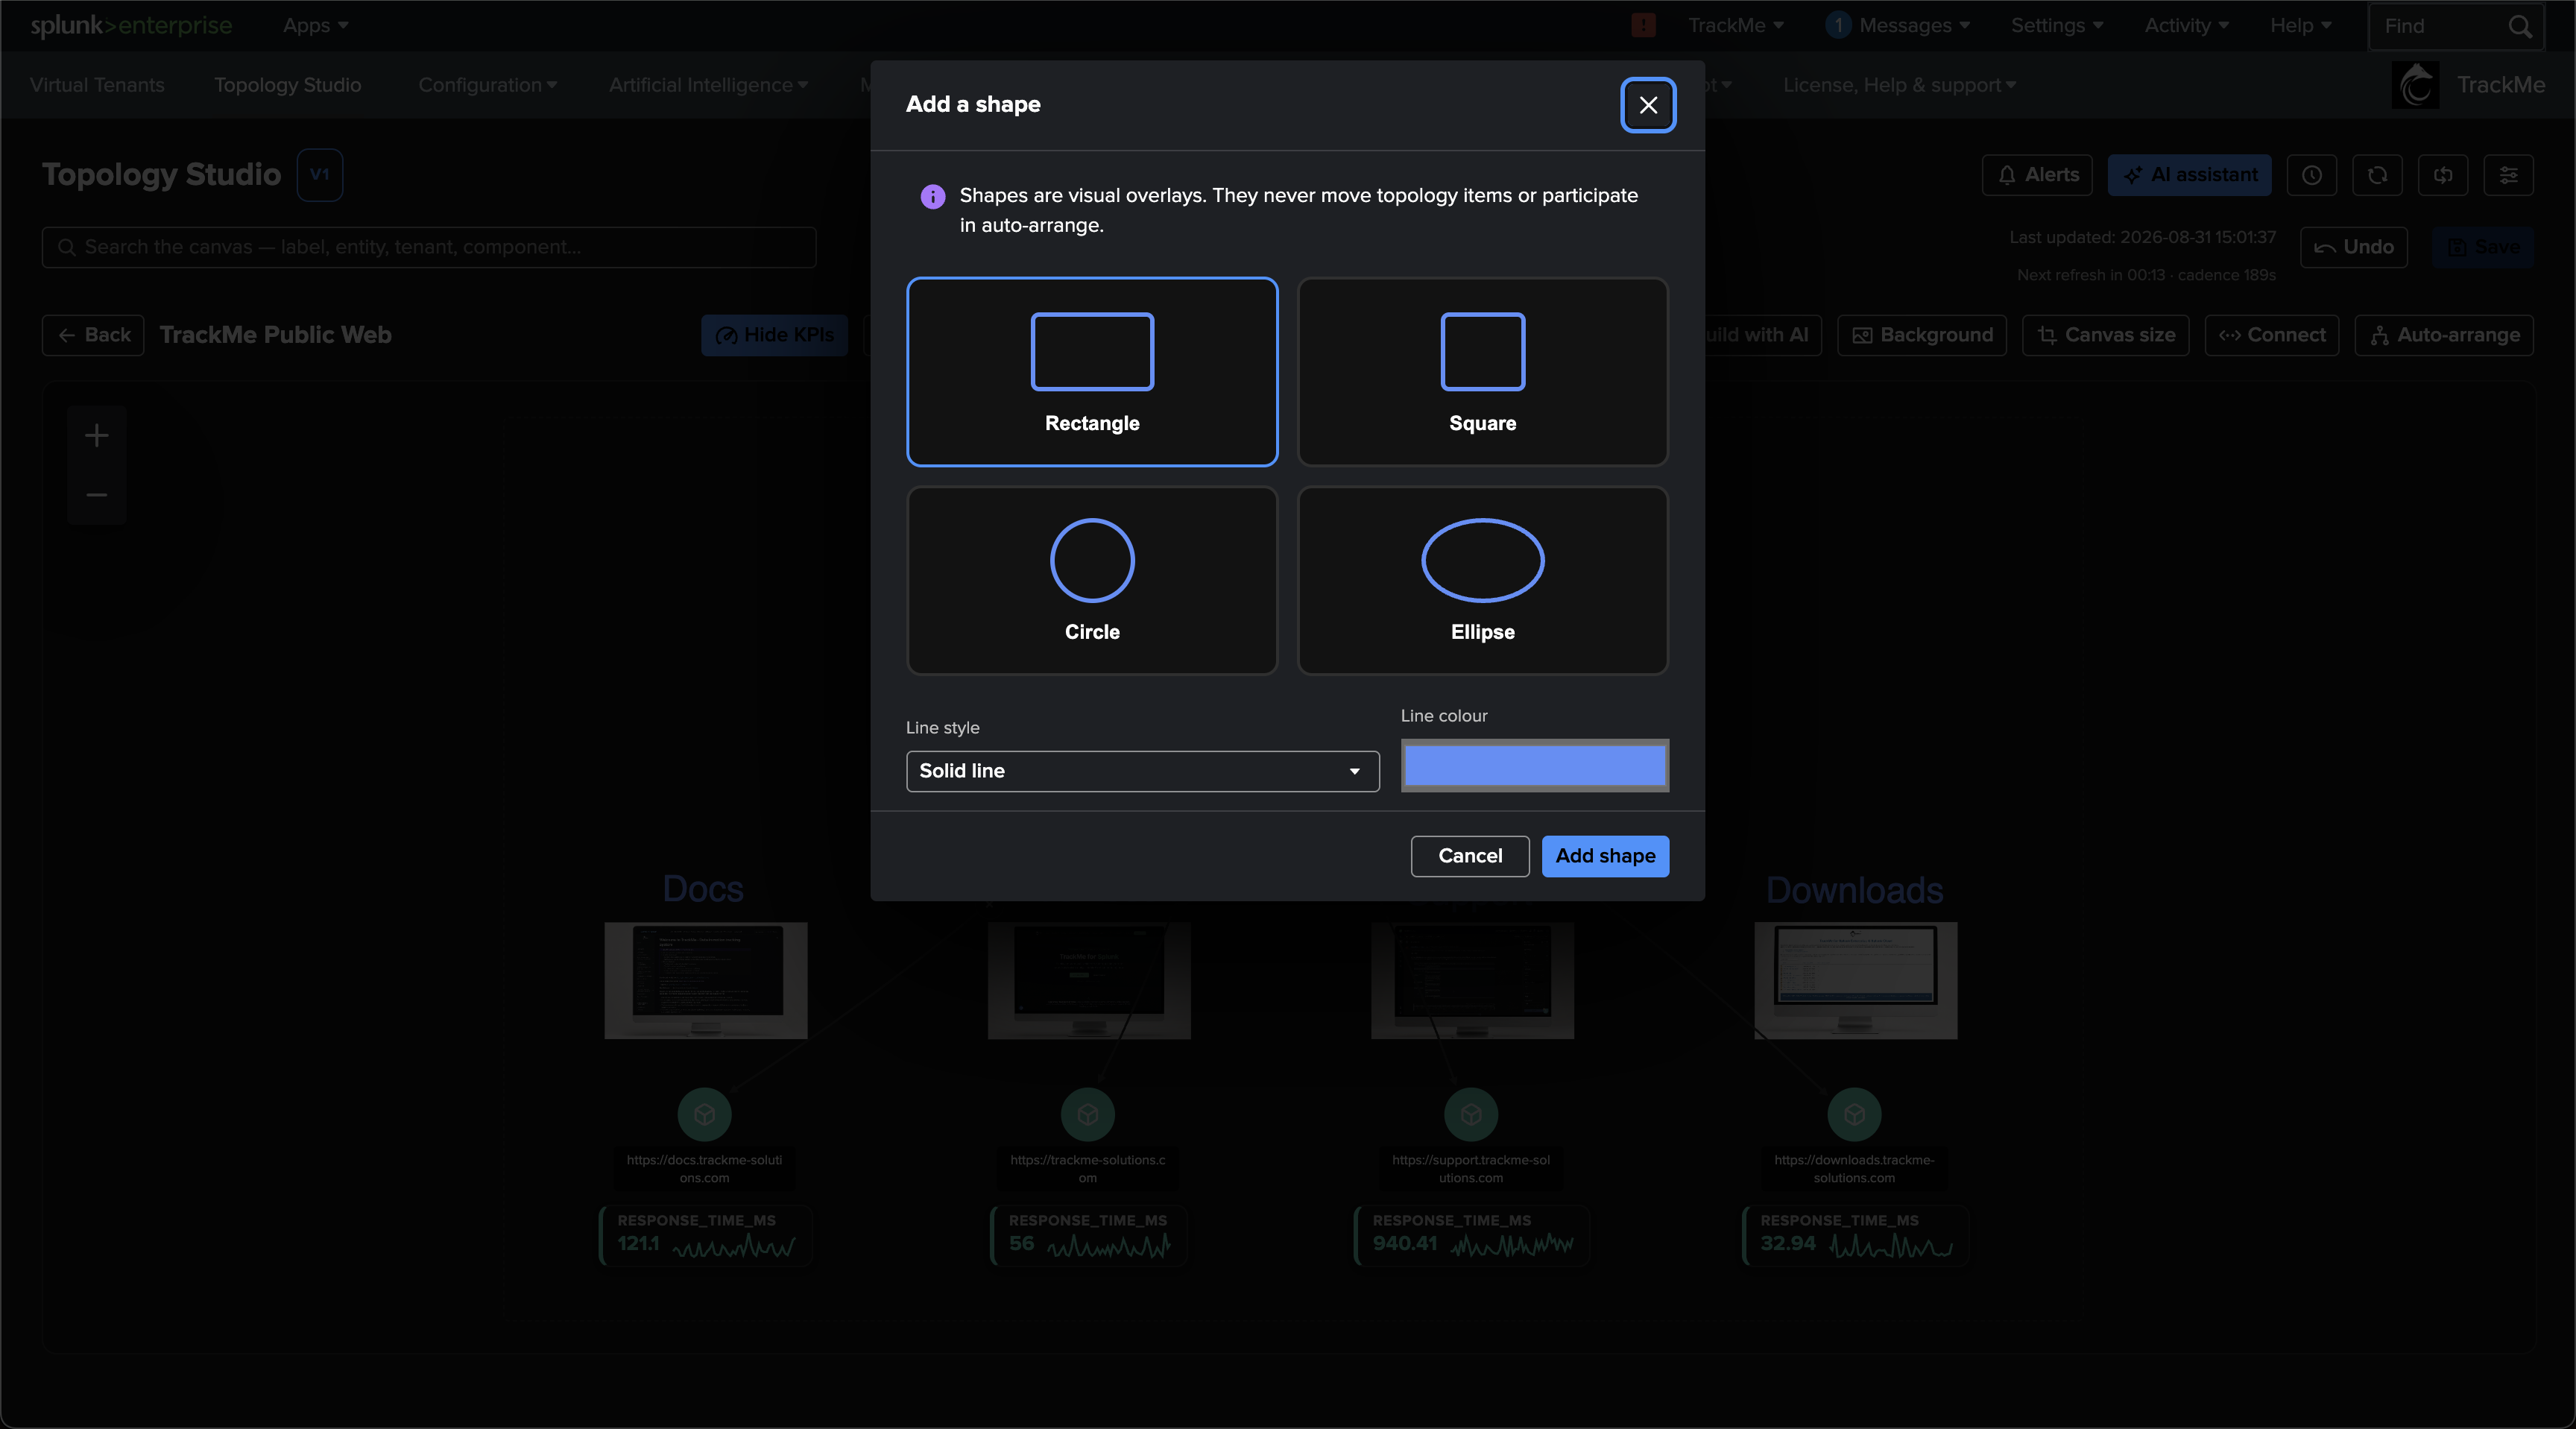2576x1429 pixels.
Task: Open the Settings menu
Action: 2057,26
